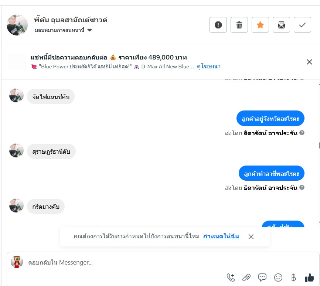Attach a file with the paperclip icon

point(246,278)
